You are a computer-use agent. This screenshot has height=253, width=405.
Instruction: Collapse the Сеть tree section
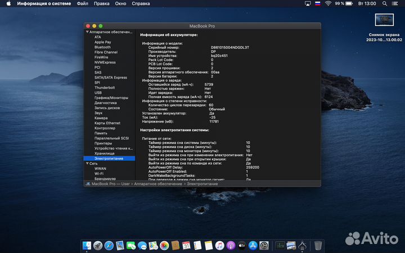click(x=87, y=164)
